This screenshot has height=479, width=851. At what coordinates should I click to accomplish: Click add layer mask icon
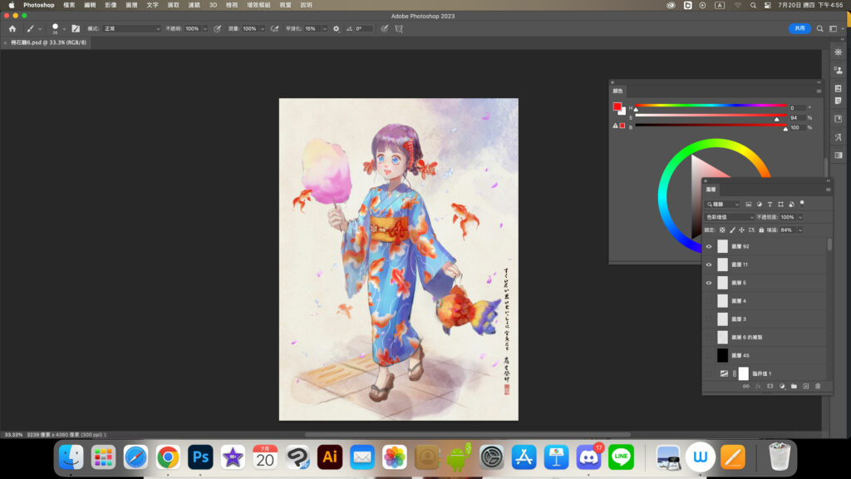(770, 386)
